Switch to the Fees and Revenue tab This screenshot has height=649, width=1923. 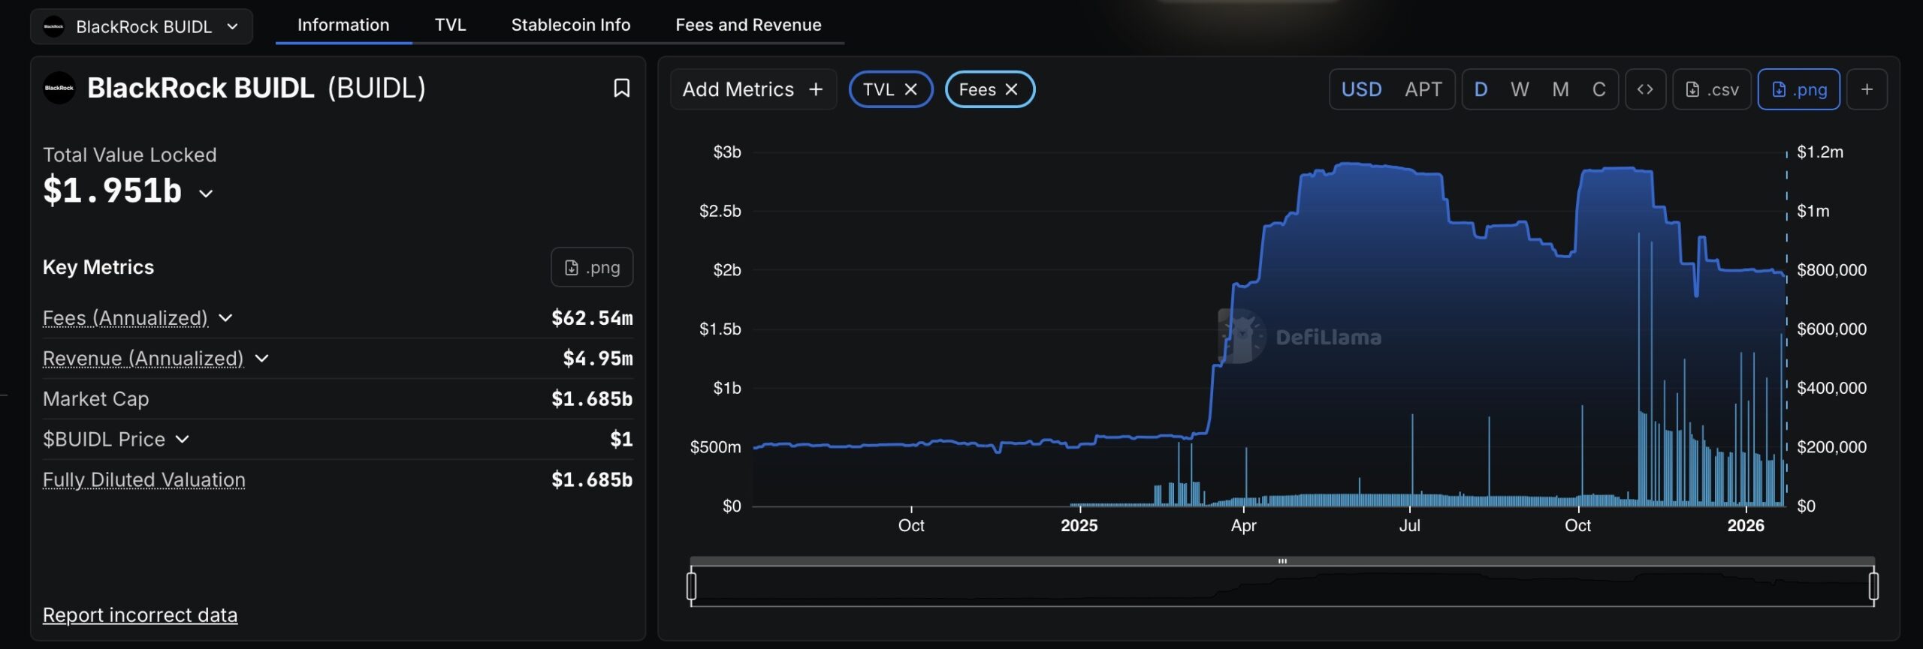(747, 25)
